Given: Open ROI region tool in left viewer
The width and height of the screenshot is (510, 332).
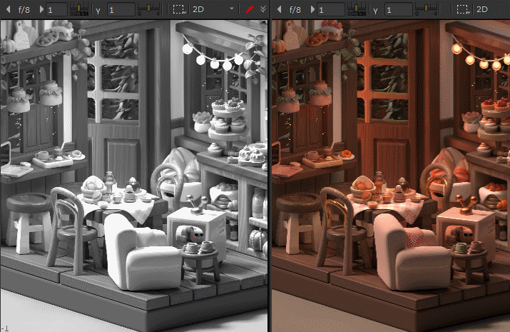Looking at the screenshot, I should point(179,9).
